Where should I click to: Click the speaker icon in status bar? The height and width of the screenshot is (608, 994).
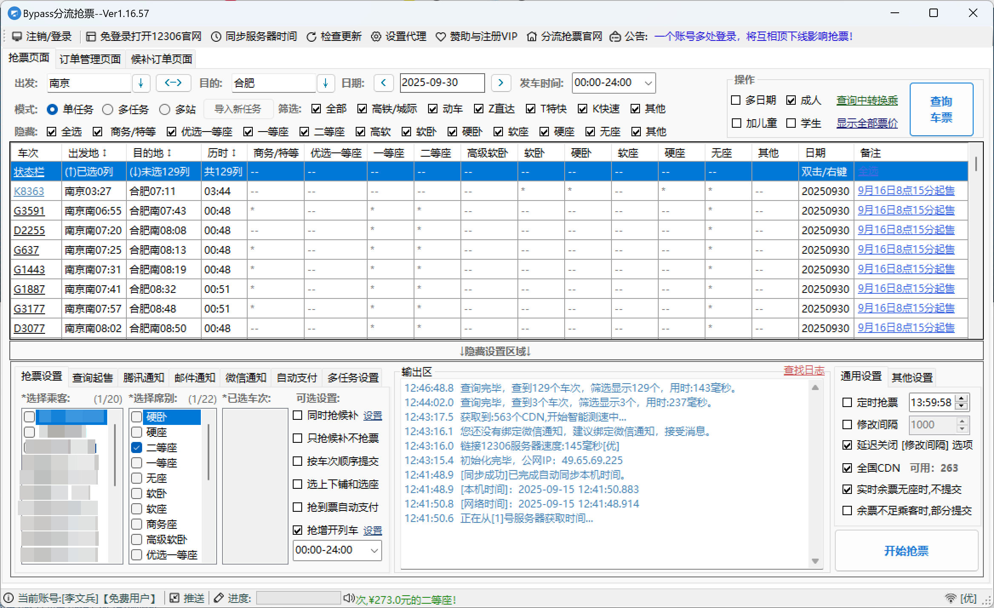pyautogui.click(x=348, y=598)
